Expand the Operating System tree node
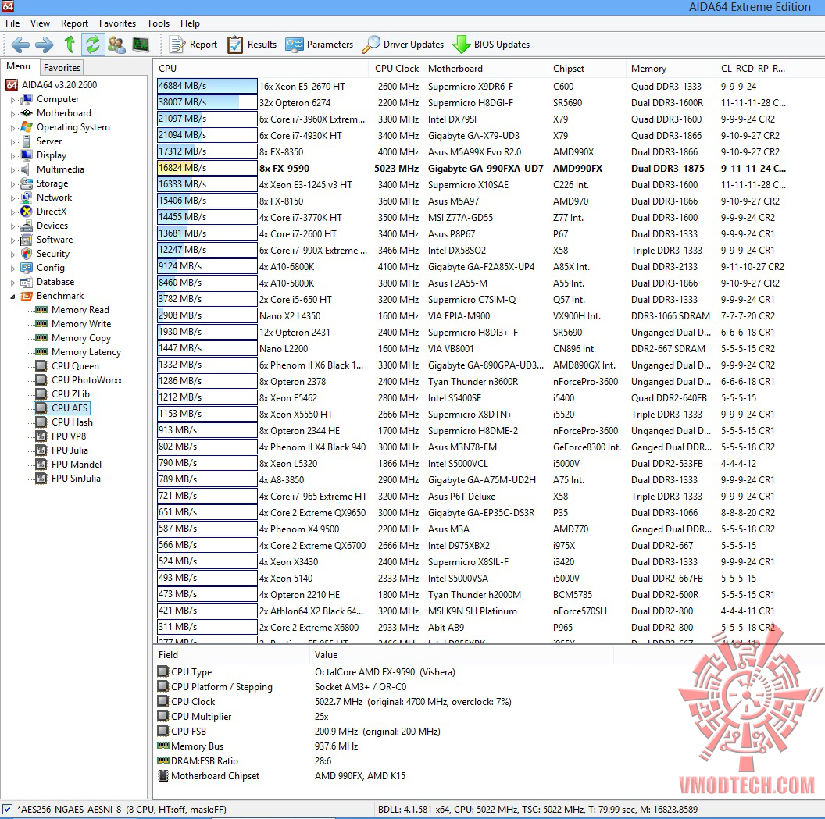825x819 pixels. 12,128
